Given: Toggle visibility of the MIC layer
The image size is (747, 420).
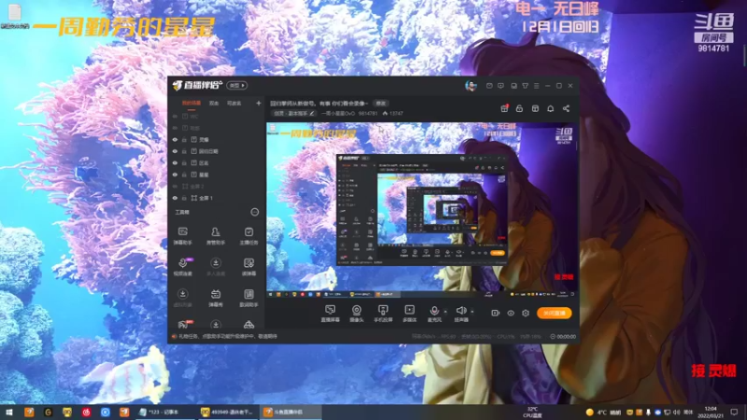Looking at the screenshot, I should 175,116.
